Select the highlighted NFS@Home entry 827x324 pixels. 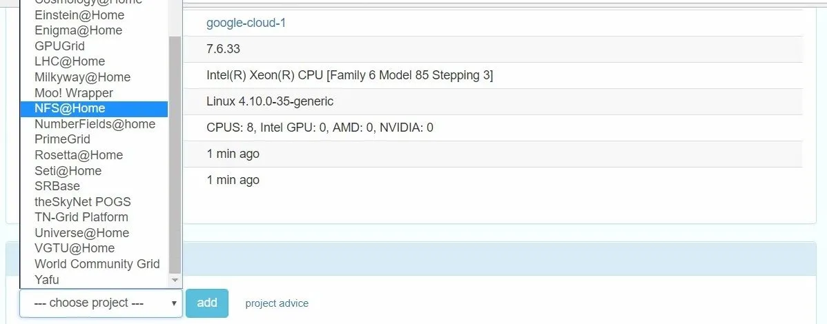point(94,108)
